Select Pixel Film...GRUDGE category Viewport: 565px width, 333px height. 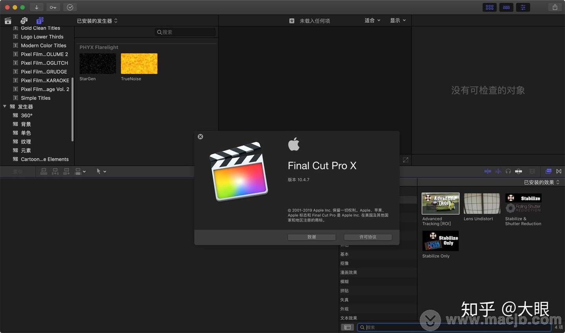[44, 72]
